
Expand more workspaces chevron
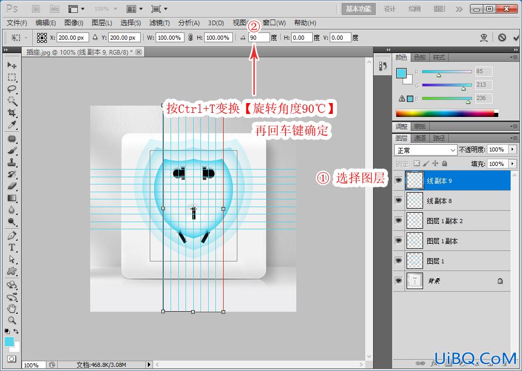click(x=459, y=9)
